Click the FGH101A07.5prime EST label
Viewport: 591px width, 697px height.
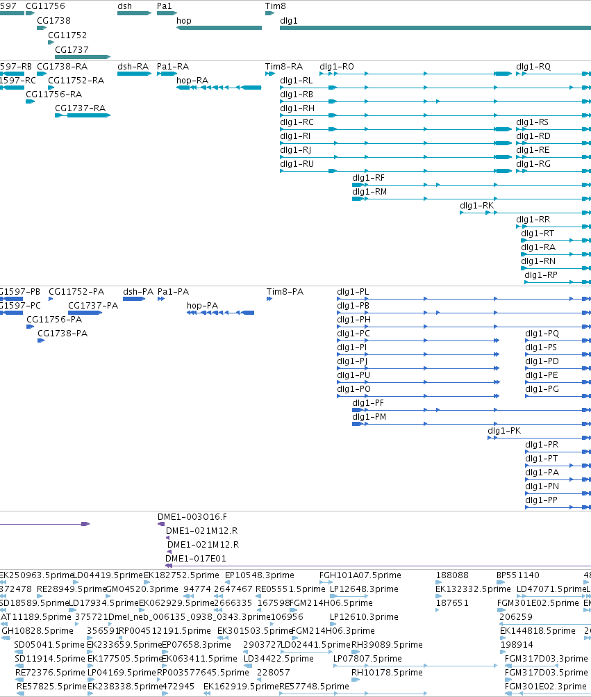pos(360,575)
